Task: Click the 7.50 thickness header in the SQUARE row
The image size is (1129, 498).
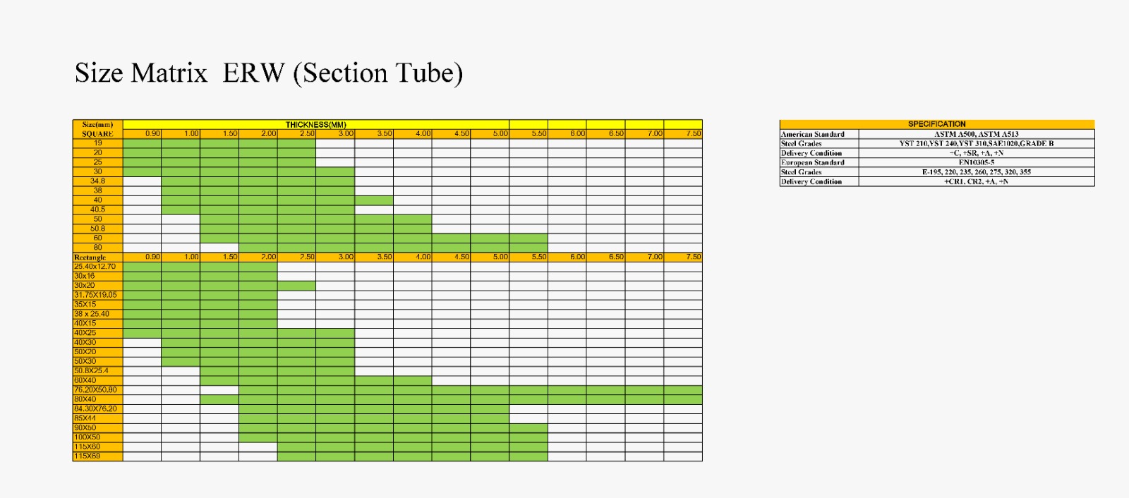Action: coord(683,133)
